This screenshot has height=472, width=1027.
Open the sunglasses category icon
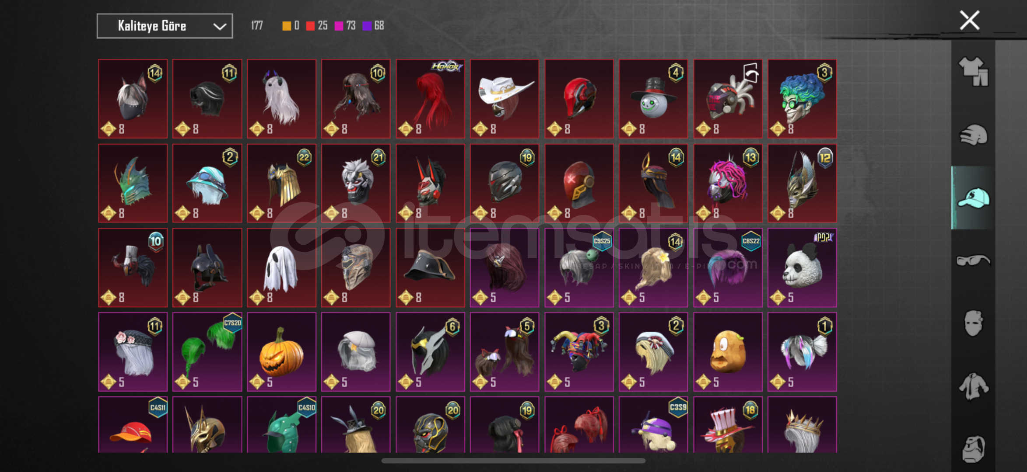(973, 260)
